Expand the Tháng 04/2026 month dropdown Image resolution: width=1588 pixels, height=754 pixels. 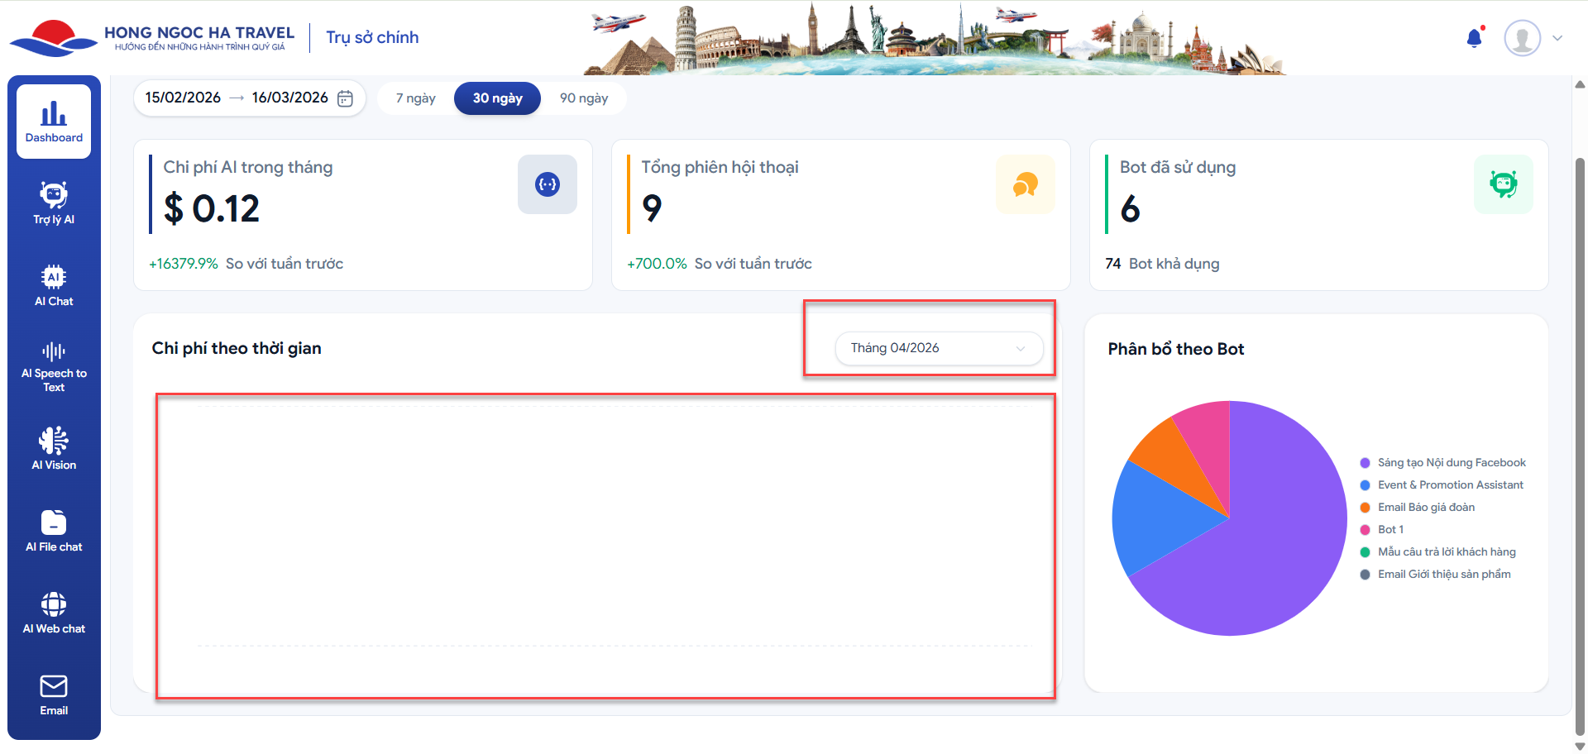tap(938, 348)
